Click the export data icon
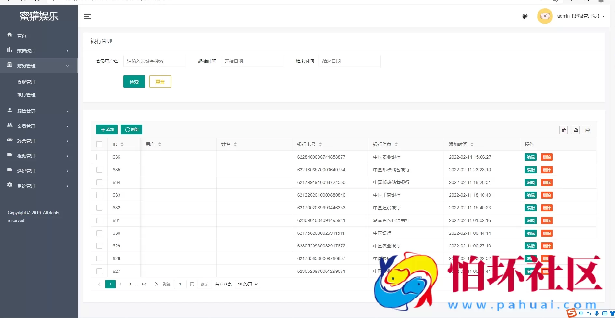 tap(576, 129)
